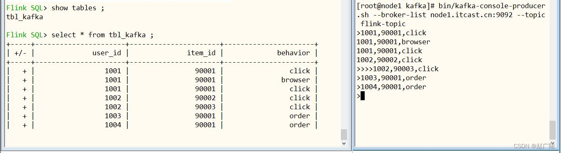561x153 pixels.
Task: Click the '>>>>1002,90003,click' producer line
Action: (398, 69)
